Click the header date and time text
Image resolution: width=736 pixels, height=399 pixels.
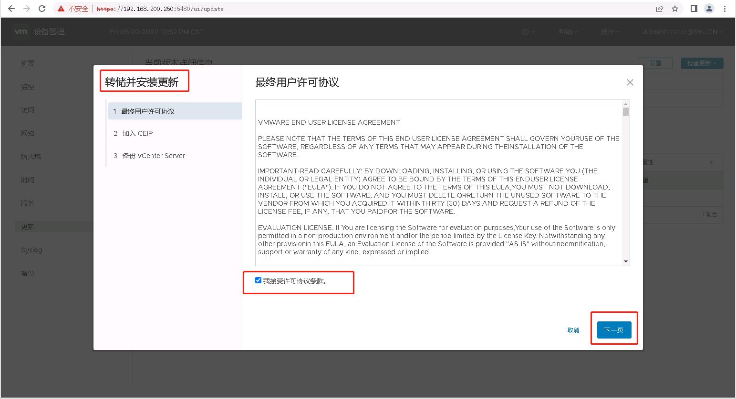pyautogui.click(x=156, y=32)
